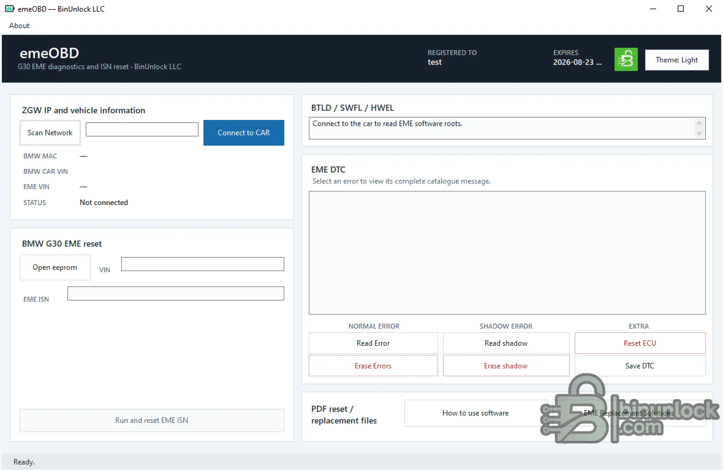The width and height of the screenshot is (723, 470).
Task: Click 'Connect to the car to read EME software roots.'
Action: pyautogui.click(x=388, y=123)
